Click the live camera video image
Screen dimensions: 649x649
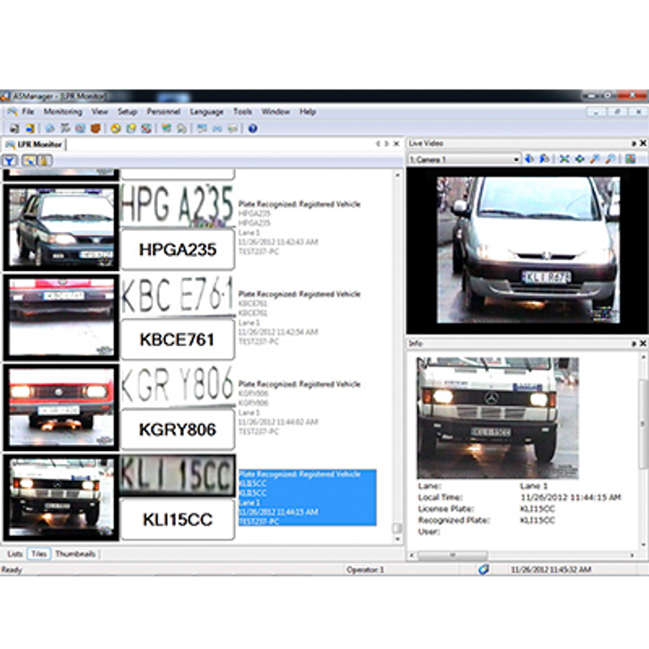pos(528,249)
